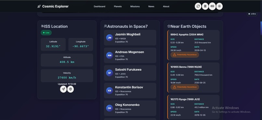Select the Longitude -90.6673° value

(81, 46)
